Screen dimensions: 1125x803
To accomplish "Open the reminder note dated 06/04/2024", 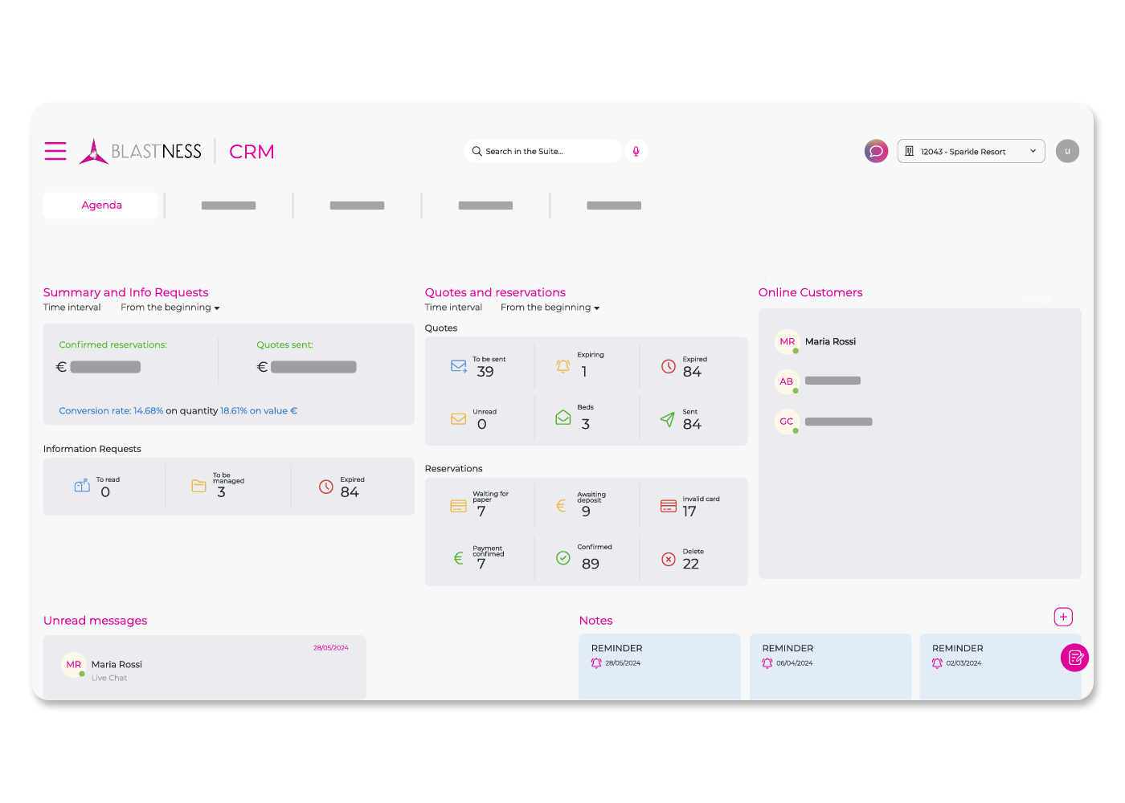I will point(830,663).
